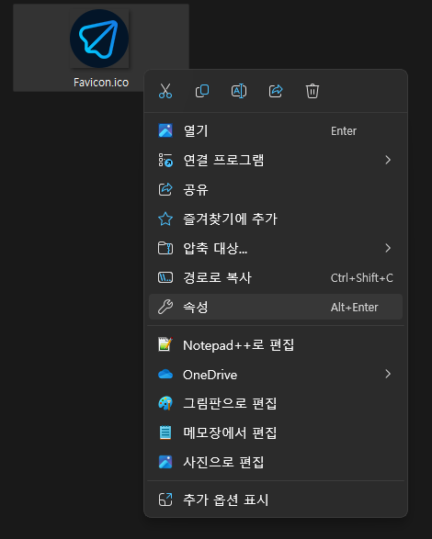
Task: Select 메모장에서 편집 option
Action: [276, 432]
